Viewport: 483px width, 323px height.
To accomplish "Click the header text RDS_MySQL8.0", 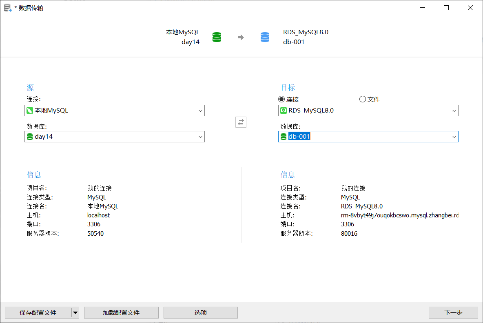I will (x=306, y=32).
